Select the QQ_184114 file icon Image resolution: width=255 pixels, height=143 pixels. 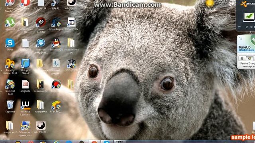pyautogui.click(x=41, y=5)
